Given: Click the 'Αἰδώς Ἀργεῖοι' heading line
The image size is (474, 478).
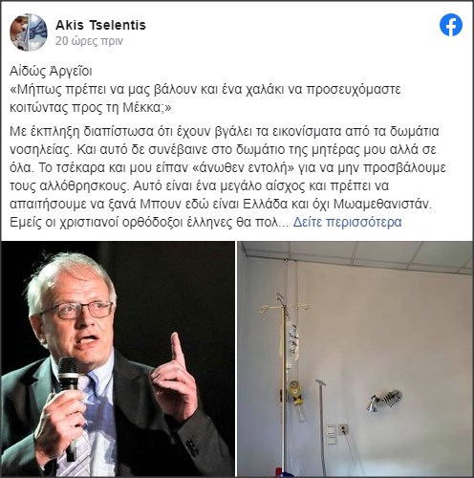Looking at the screenshot, I should [51, 71].
